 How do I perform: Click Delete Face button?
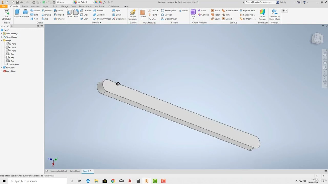[119, 19]
